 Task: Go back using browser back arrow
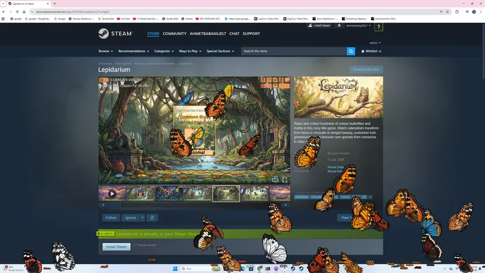point(4,12)
